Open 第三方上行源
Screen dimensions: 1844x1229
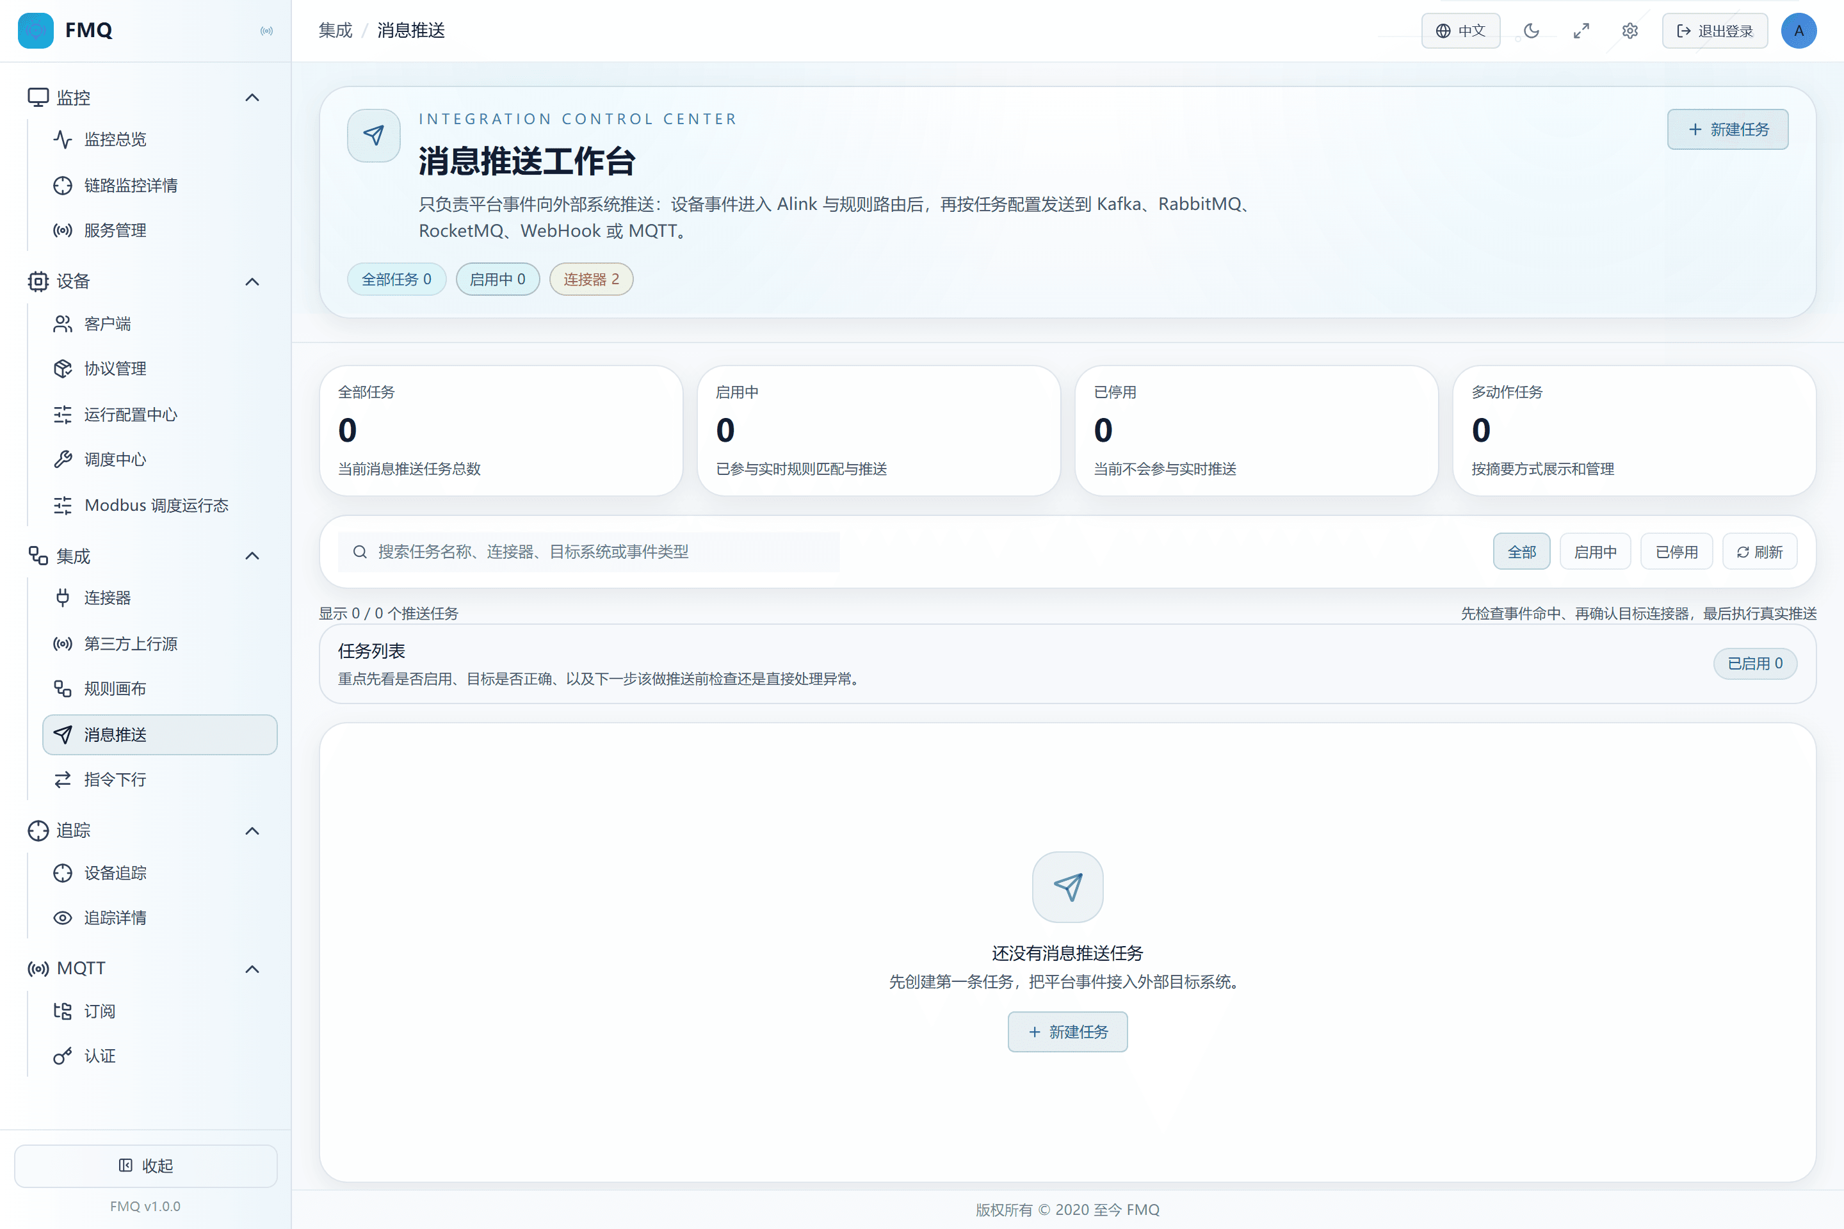[160, 643]
